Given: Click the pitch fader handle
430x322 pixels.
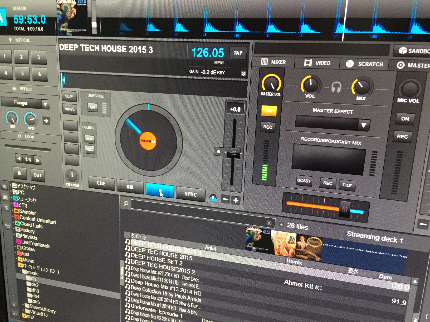Looking at the screenshot, I should [x=233, y=153].
